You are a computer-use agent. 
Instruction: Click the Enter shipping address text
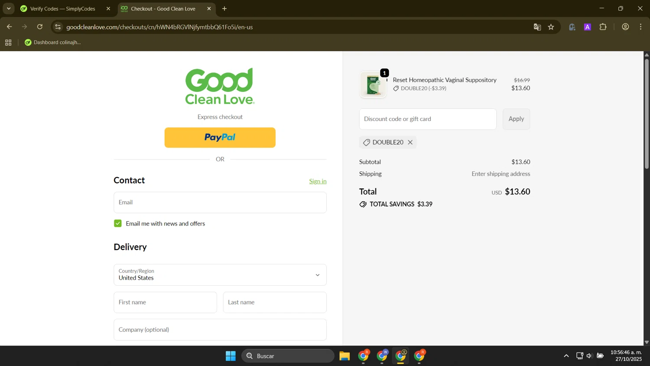point(500,174)
